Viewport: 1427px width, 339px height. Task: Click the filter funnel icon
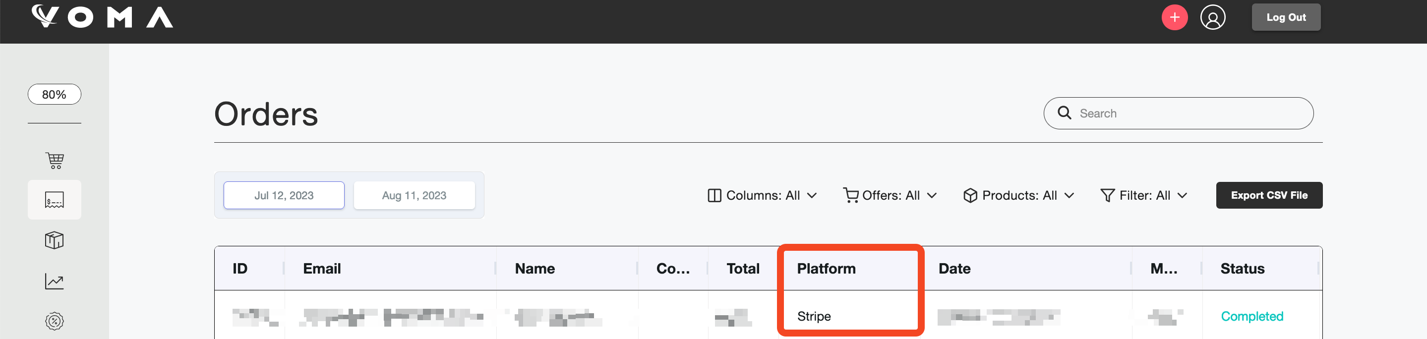pos(1107,196)
